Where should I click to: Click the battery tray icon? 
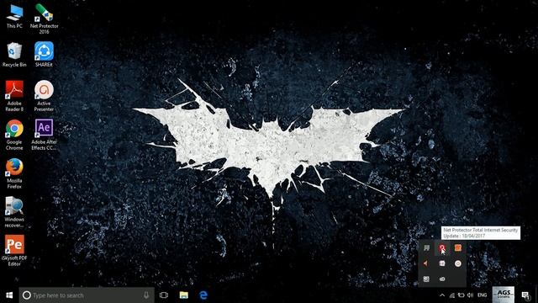tap(462, 295)
